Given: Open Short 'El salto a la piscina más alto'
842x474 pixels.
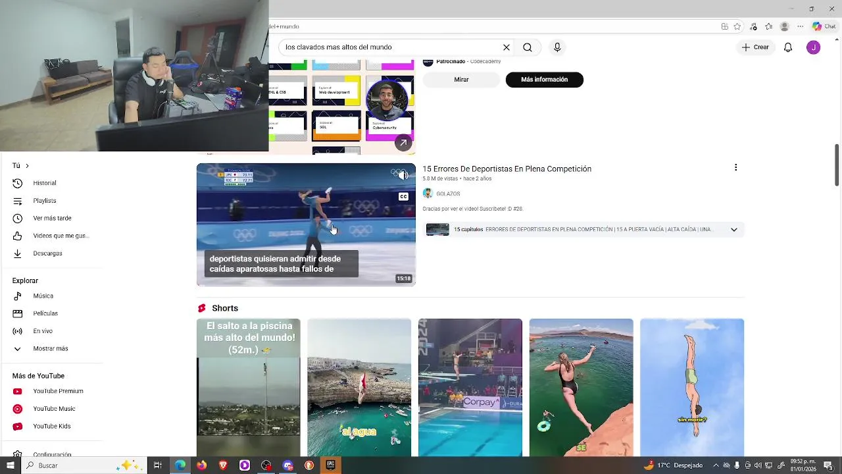Looking at the screenshot, I should click(x=248, y=387).
